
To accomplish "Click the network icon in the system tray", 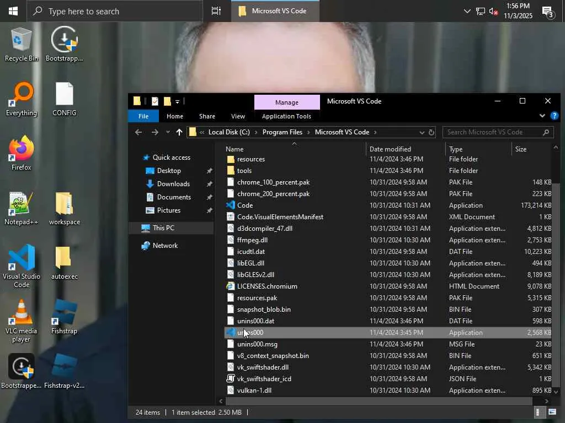I will (481, 12).
